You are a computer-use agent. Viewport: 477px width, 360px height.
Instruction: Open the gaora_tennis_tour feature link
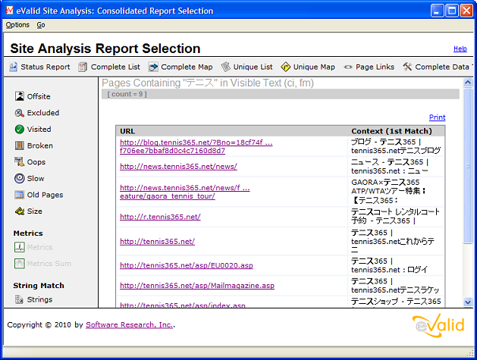[185, 192]
